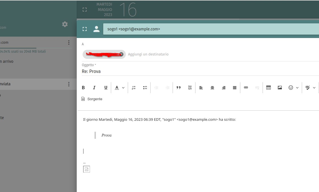Image resolution: width=319 pixels, height=192 pixels.
Task: Create a DIV container
Action: 190,88
